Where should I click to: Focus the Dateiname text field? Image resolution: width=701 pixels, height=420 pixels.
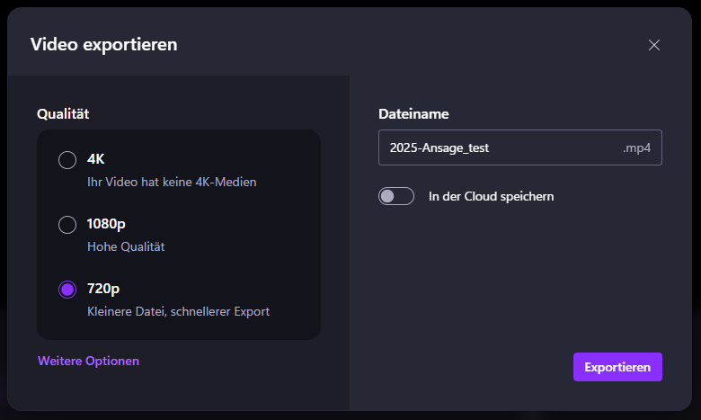click(x=520, y=147)
